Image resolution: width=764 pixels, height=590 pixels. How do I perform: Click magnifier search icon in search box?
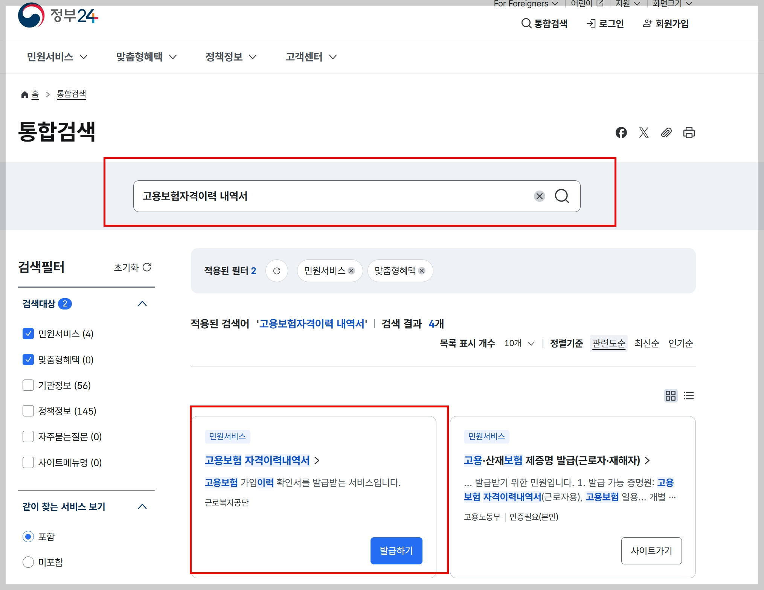click(562, 196)
